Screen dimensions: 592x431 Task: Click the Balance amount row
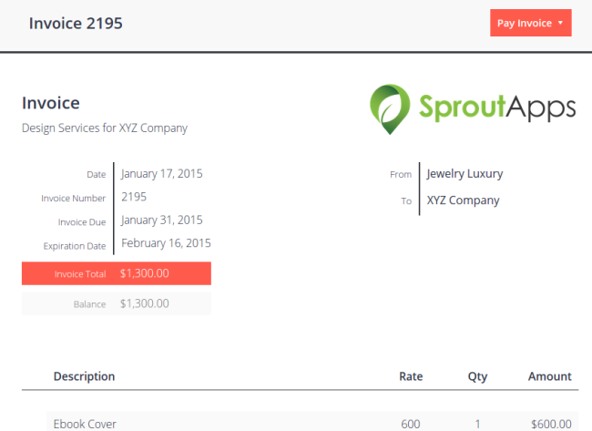tap(117, 303)
